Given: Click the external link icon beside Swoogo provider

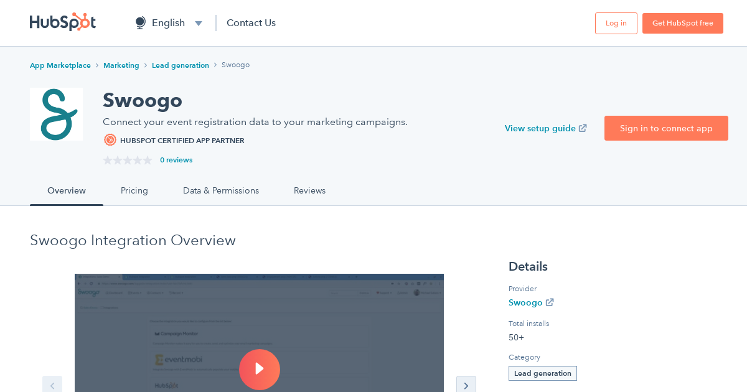Looking at the screenshot, I should [550, 302].
